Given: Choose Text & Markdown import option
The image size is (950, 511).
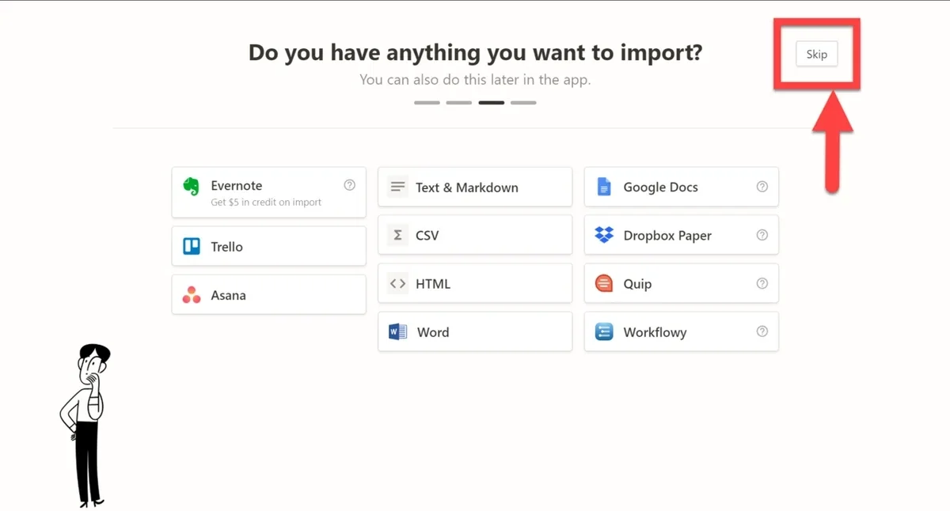Looking at the screenshot, I should click(x=475, y=187).
